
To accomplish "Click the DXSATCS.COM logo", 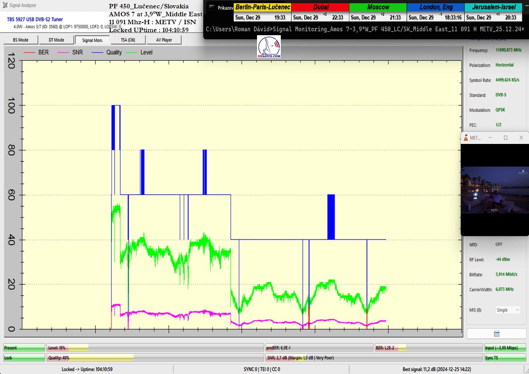I will click(x=269, y=48).
